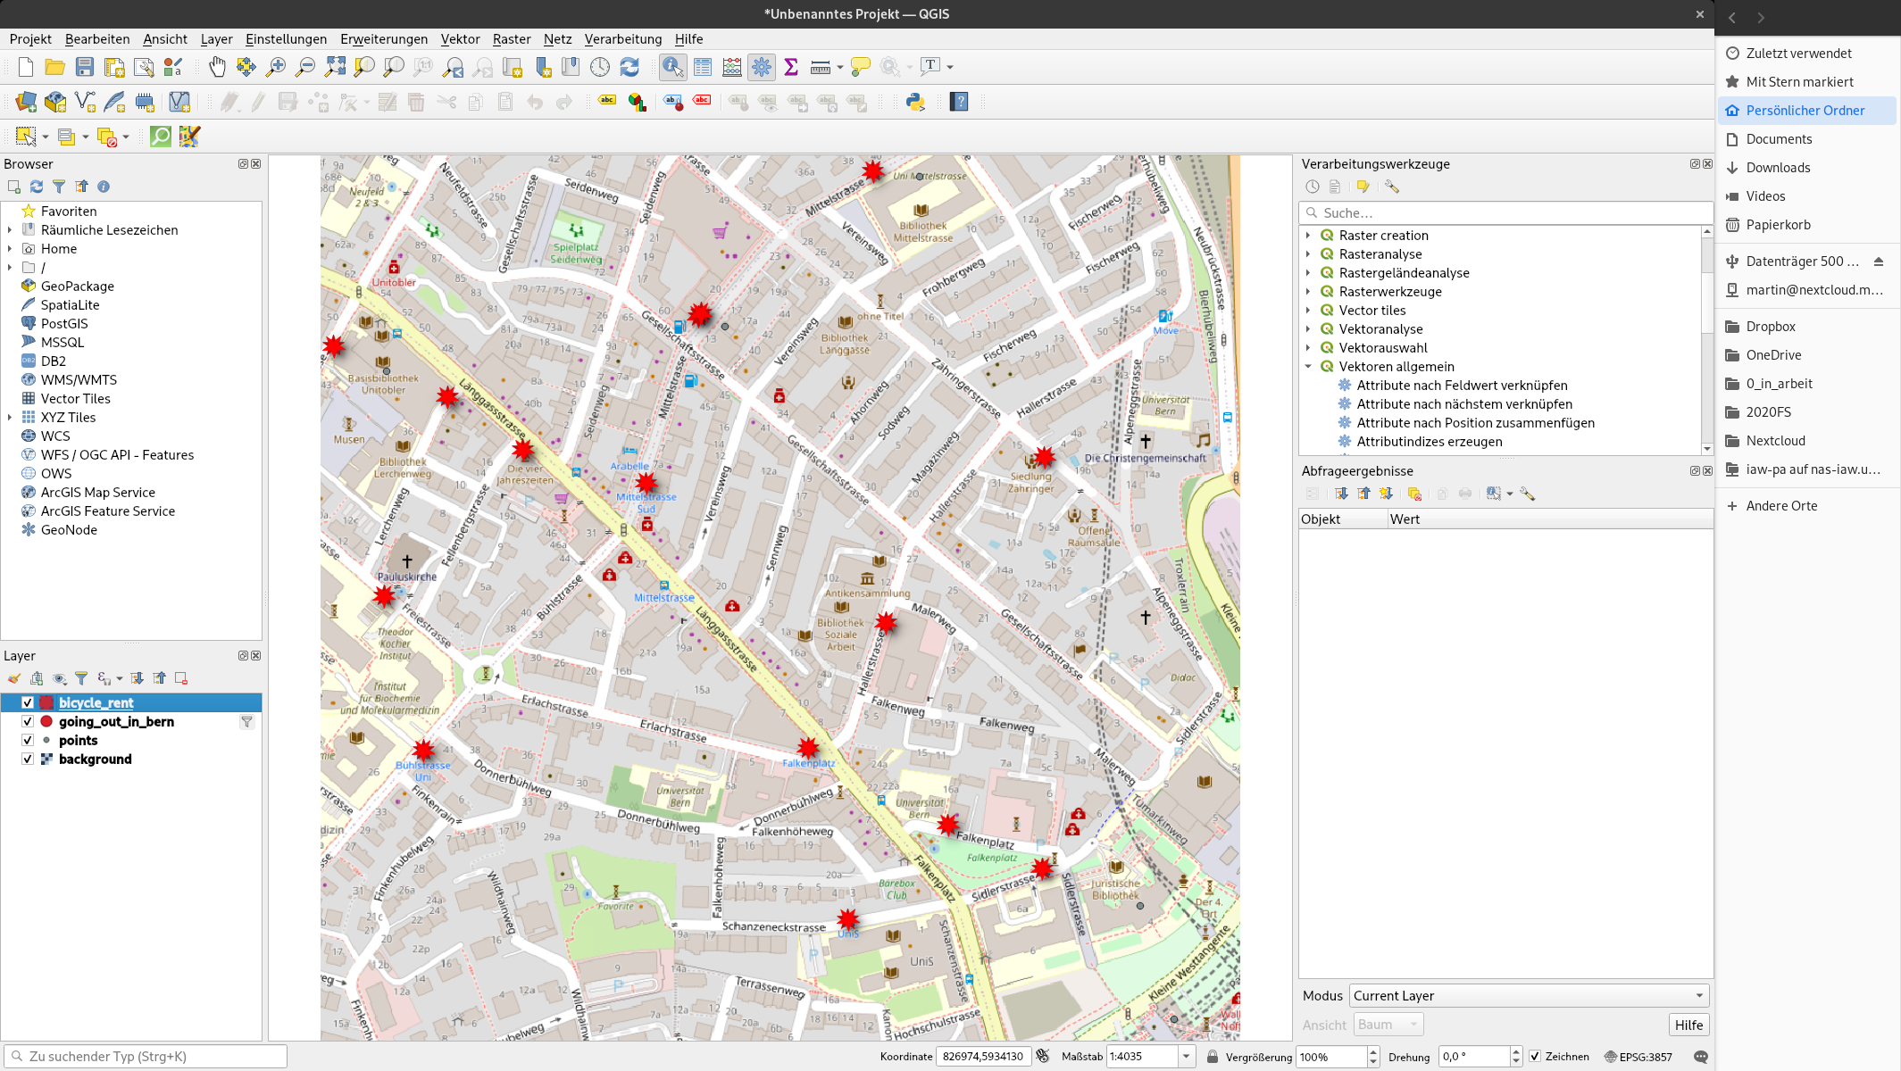Expand the Vektoranalyse tool group
Viewport: 1901px width, 1071px height.
[x=1308, y=329]
